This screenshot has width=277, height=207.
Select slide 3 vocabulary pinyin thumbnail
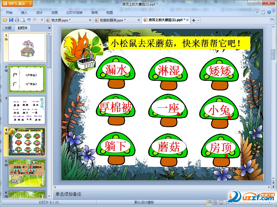tap(27, 110)
